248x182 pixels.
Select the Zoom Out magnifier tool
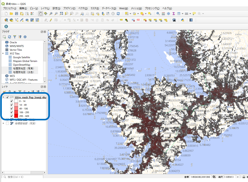pyautogui.click(x=56, y=14)
